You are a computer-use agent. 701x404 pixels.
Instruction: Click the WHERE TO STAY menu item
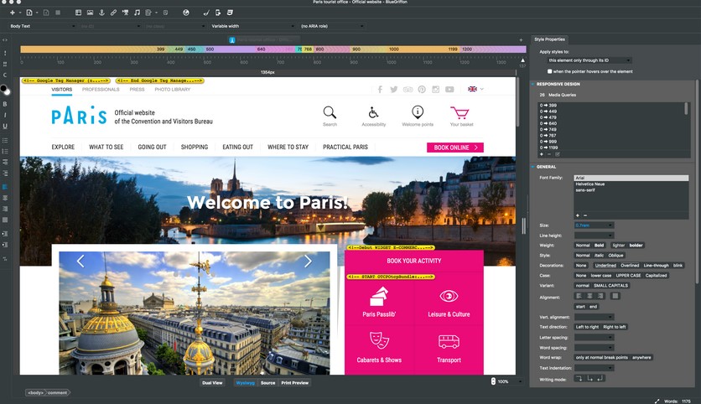288,147
